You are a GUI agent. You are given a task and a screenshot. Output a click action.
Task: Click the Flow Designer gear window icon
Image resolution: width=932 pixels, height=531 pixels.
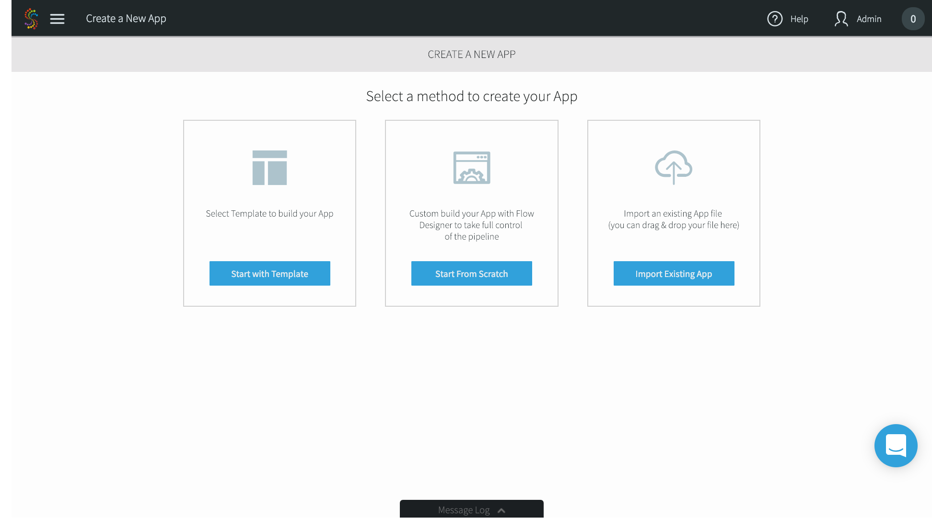(472, 168)
